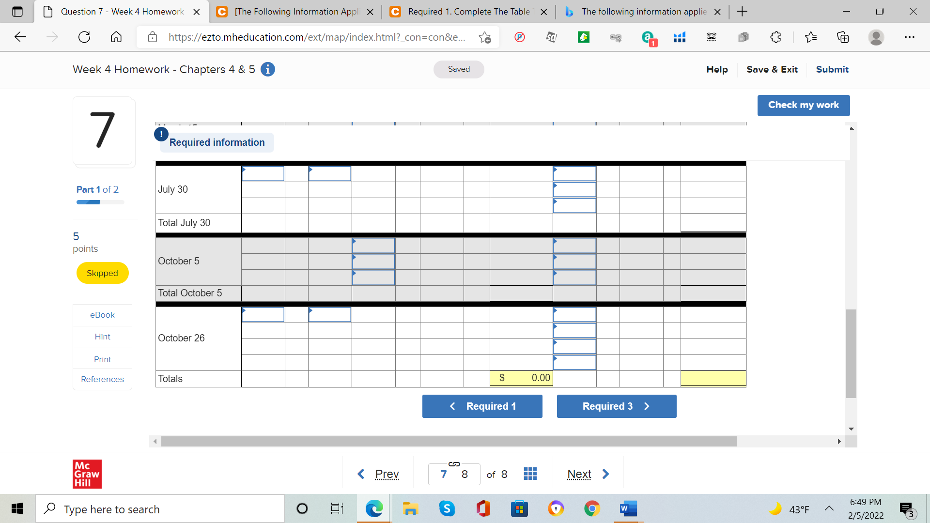The image size is (930, 523).
Task: Open the eBook link
Action: [x=102, y=315]
